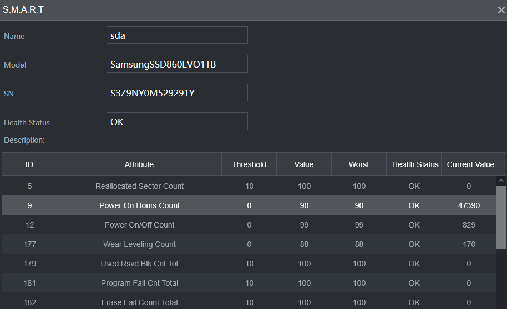Screen dimensions: 507x309
Task: Click the Value cell 90 in Power On Hours row
Action: click(x=304, y=205)
